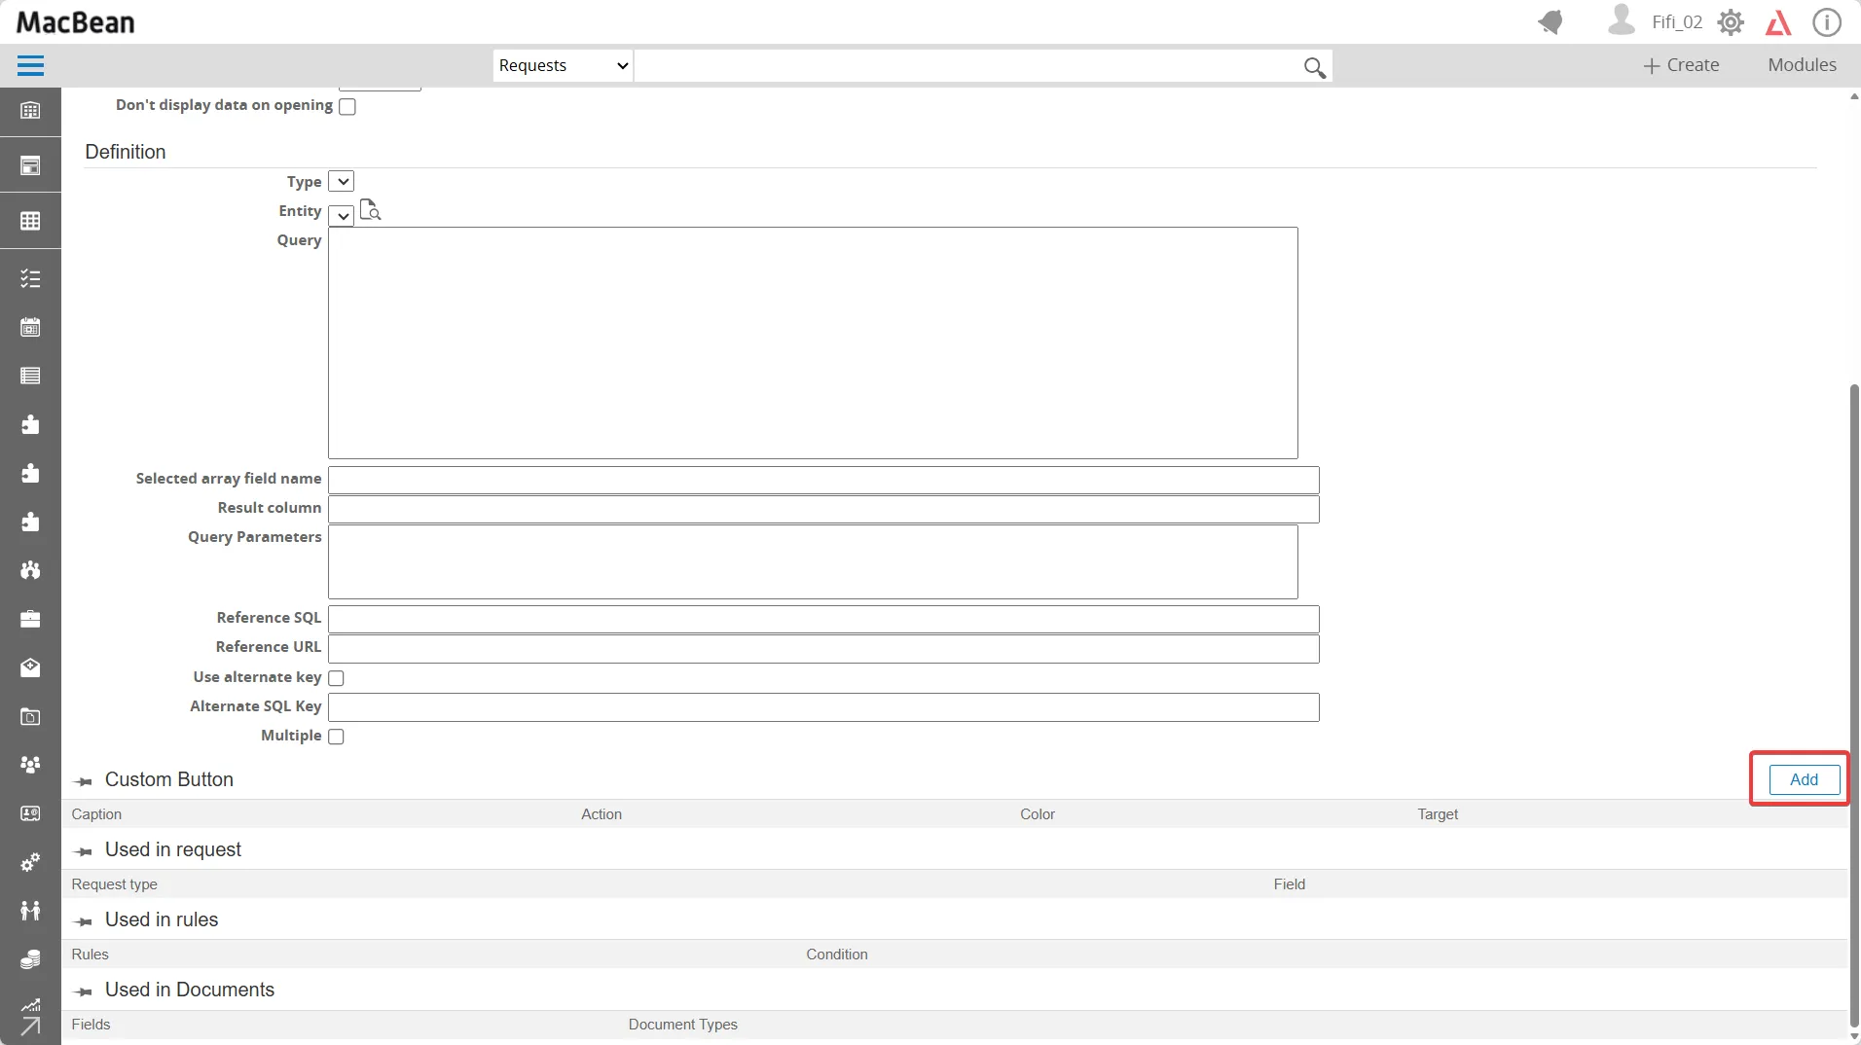Focus the Alternate SQL Key input
1861x1045 pixels.
coord(823,707)
